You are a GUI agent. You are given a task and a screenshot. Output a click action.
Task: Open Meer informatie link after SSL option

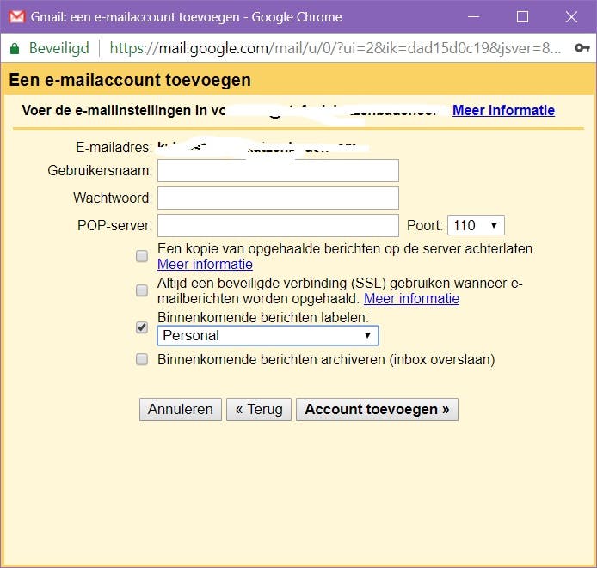click(411, 299)
